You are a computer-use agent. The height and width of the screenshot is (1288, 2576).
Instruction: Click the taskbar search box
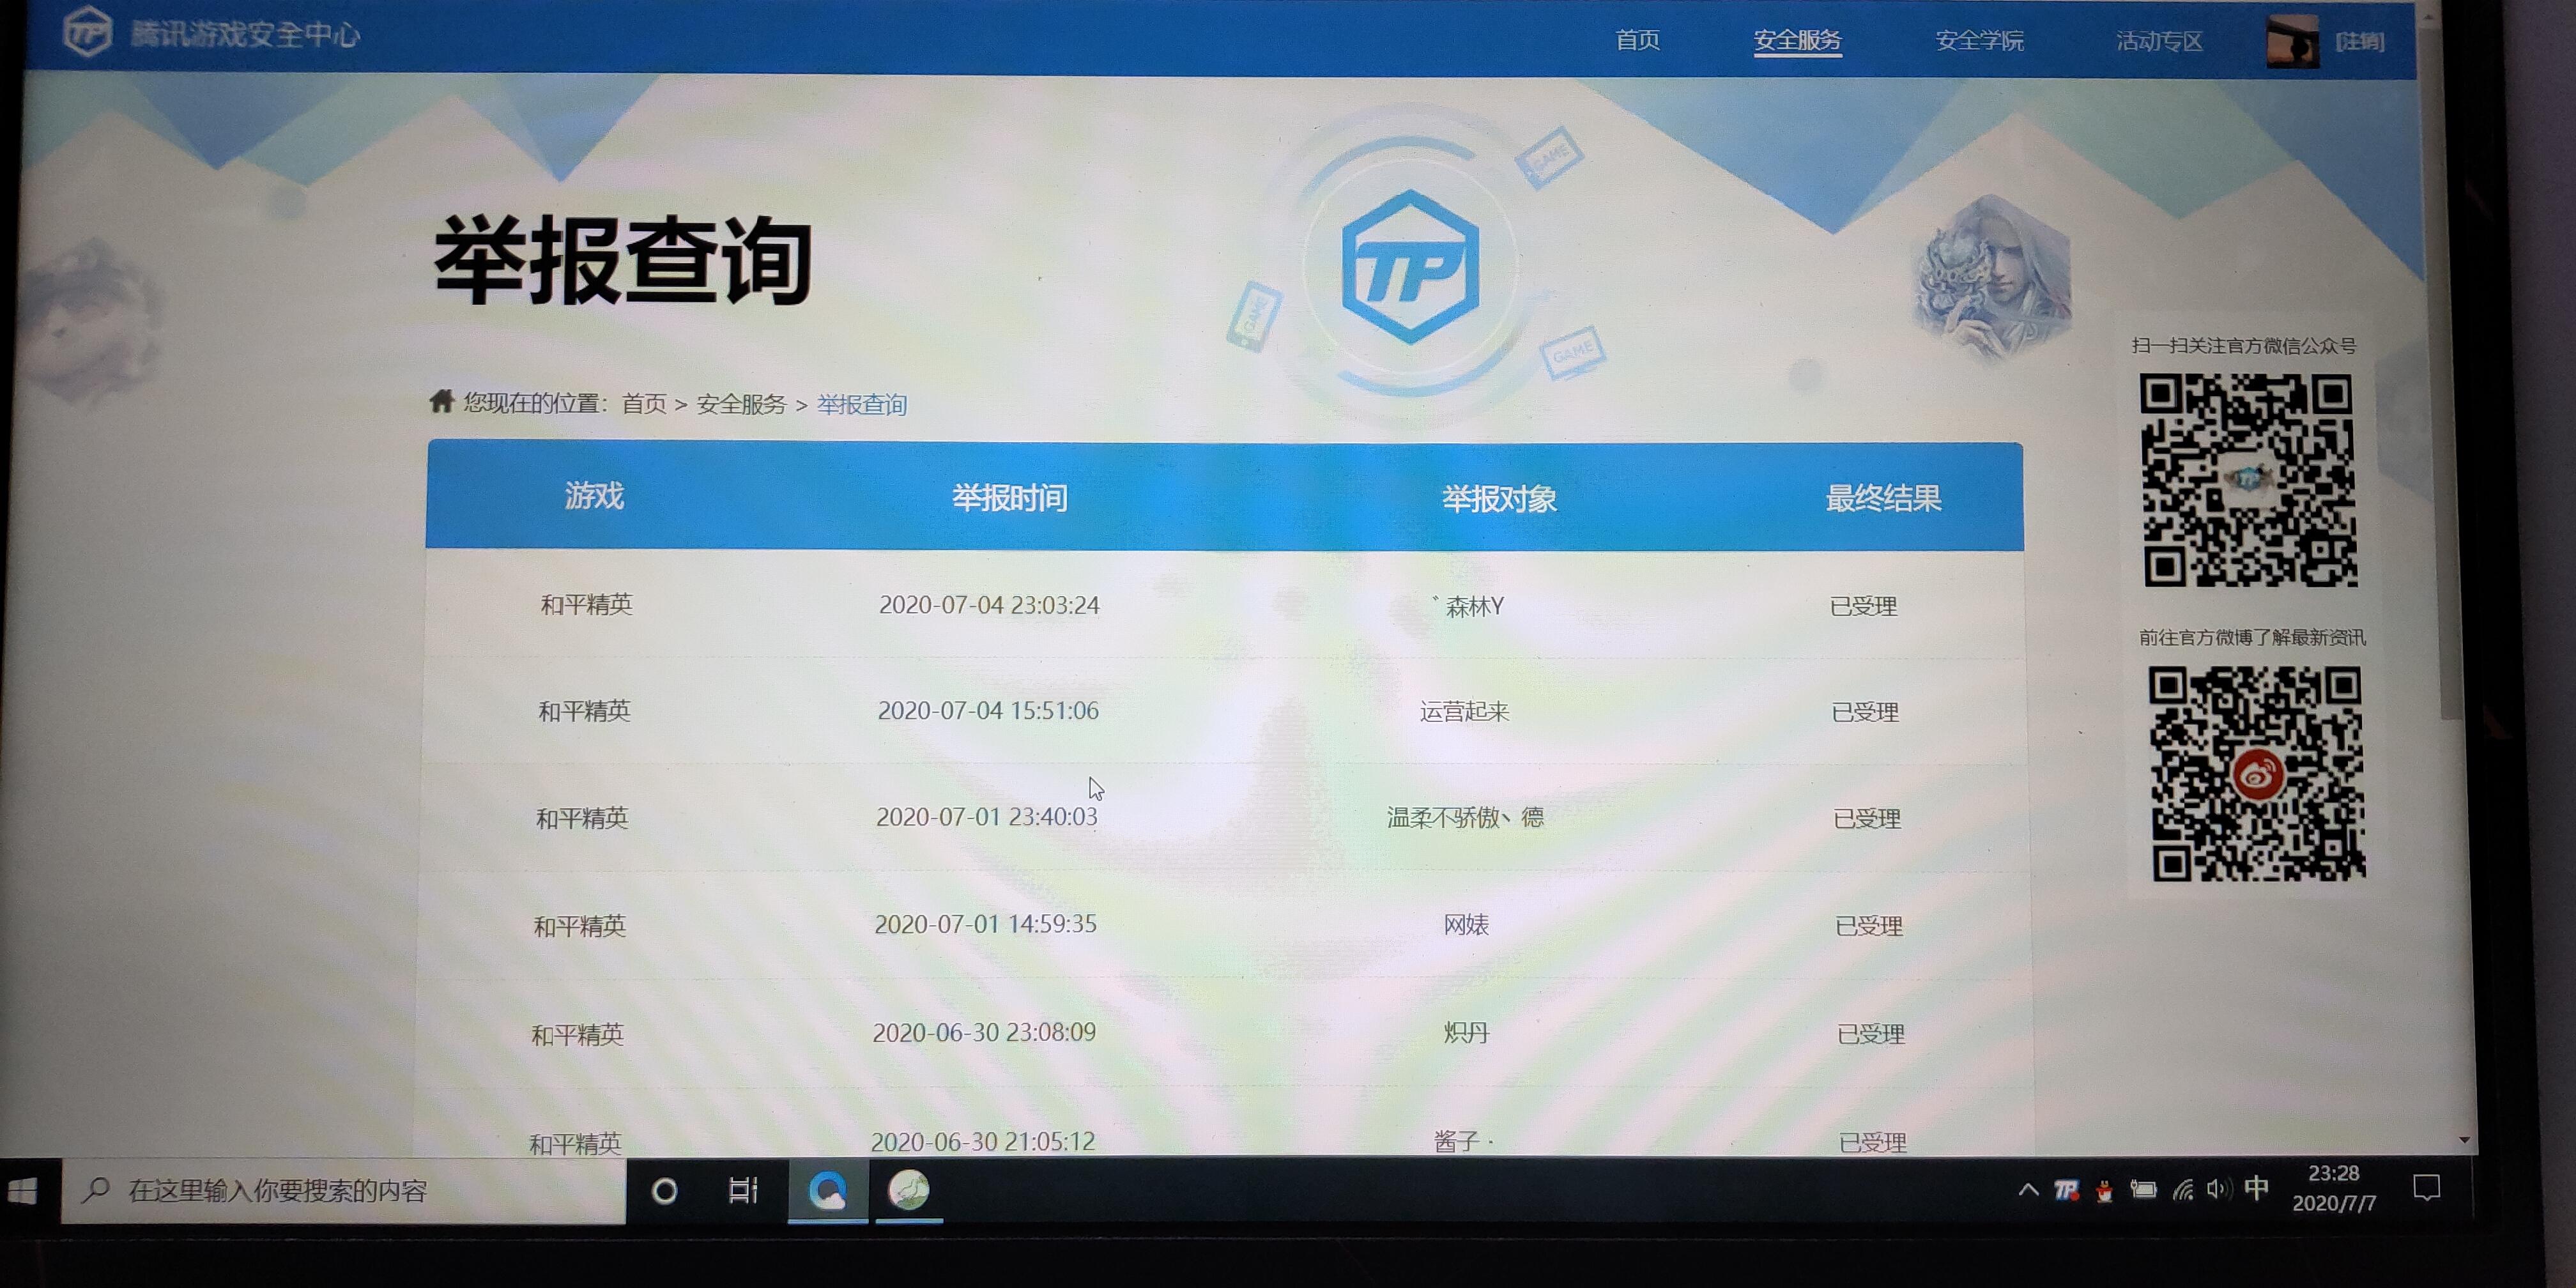pos(343,1191)
